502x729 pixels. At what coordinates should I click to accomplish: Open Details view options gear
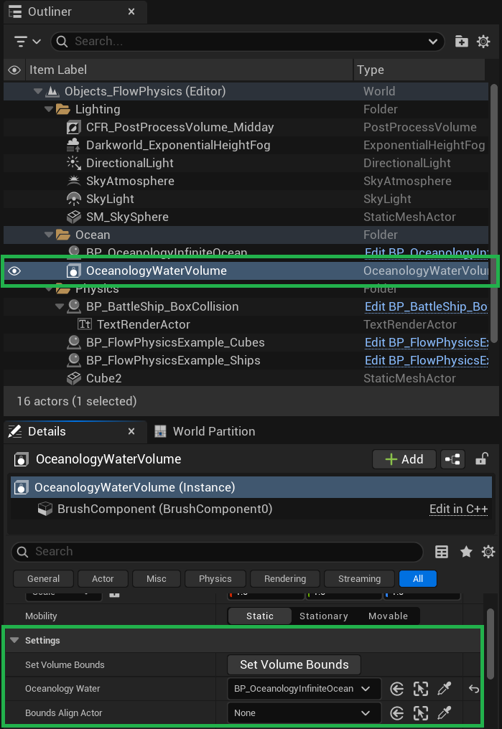point(488,551)
